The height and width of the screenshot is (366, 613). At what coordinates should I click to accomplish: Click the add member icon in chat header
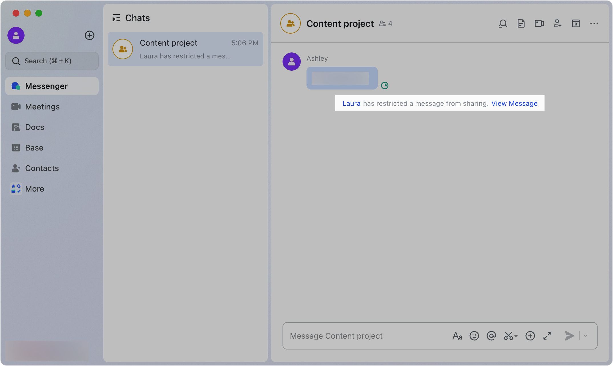(558, 23)
